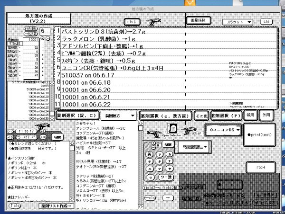The height and width of the screenshot is (214, 285).
Task: Click the かぜちゃん1 list's scroll down arrow
Action: point(141,206)
